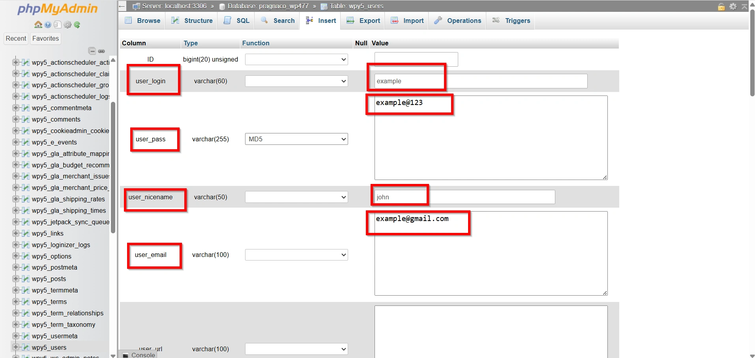Switch to the Operations tab

click(x=457, y=21)
